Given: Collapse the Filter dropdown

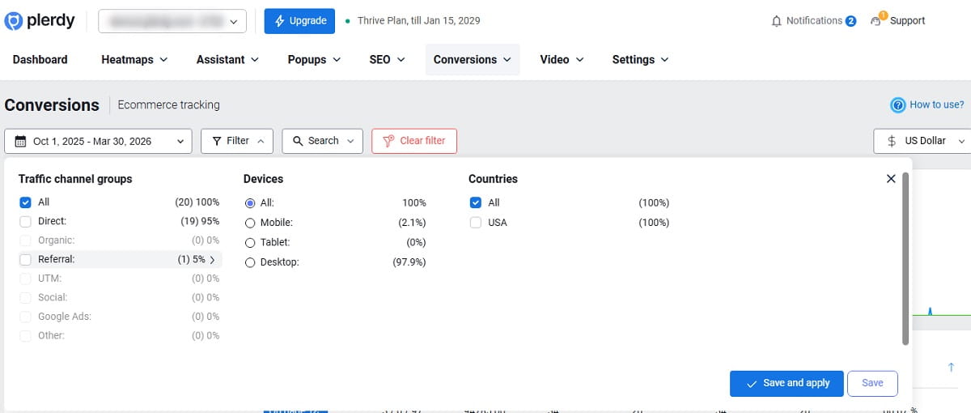Looking at the screenshot, I should click(x=237, y=141).
